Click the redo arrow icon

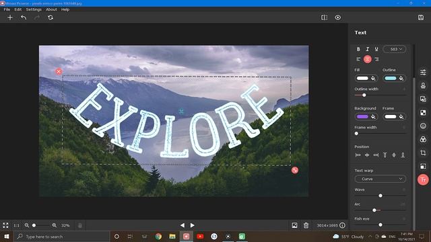tap(37, 17)
